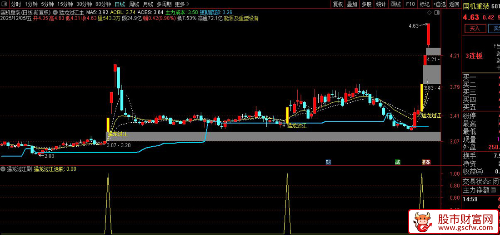Image resolution: width=500 pixels, height=235 pixels.
Task: Switch to the 日线 daily chart
Action: (x=120, y=4)
